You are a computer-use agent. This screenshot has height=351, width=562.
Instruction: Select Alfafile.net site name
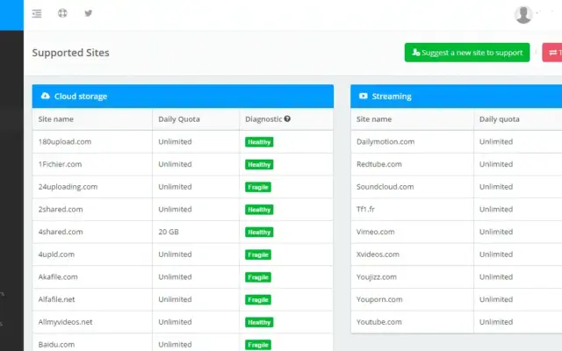(x=56, y=299)
